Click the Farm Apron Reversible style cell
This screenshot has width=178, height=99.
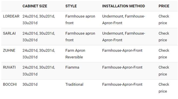(75, 54)
